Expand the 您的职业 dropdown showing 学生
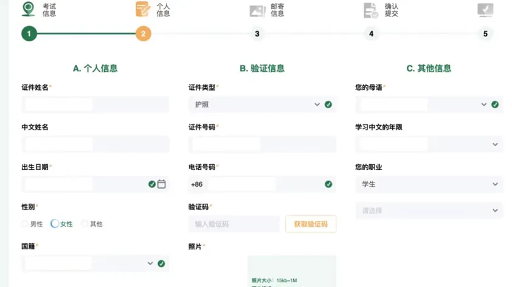This screenshot has width=512, height=287. [429, 184]
